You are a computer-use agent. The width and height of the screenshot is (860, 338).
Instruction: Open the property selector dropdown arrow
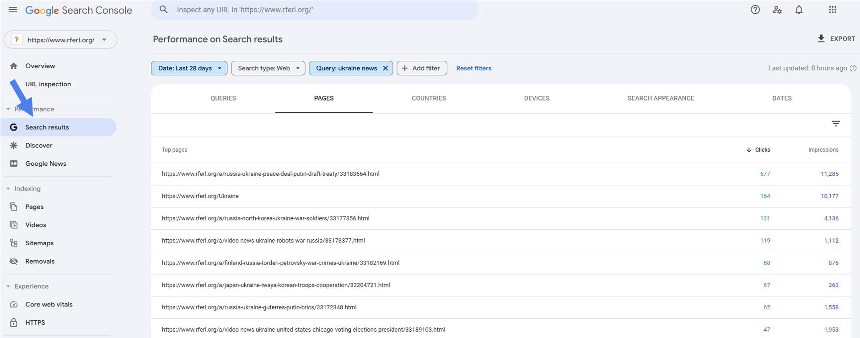pos(104,40)
